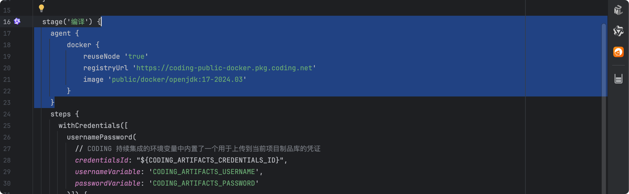629x194 pixels.
Task: Click line number 28 in the gutter
Action: [x=7, y=160]
